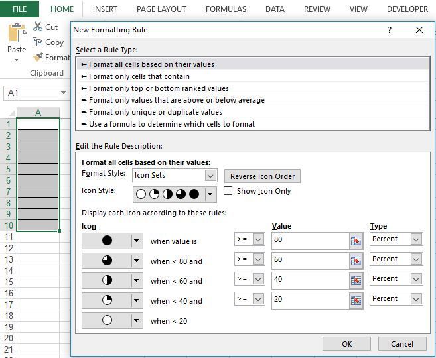Switch to the HOME tab
The width and height of the screenshot is (436, 358).
point(62,9)
